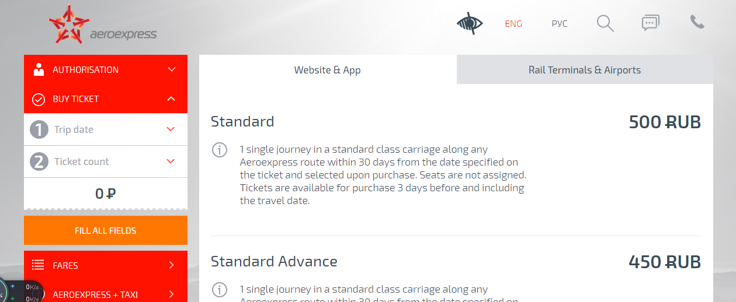Click the phone contact icon
The width and height of the screenshot is (736, 302).
point(697,22)
